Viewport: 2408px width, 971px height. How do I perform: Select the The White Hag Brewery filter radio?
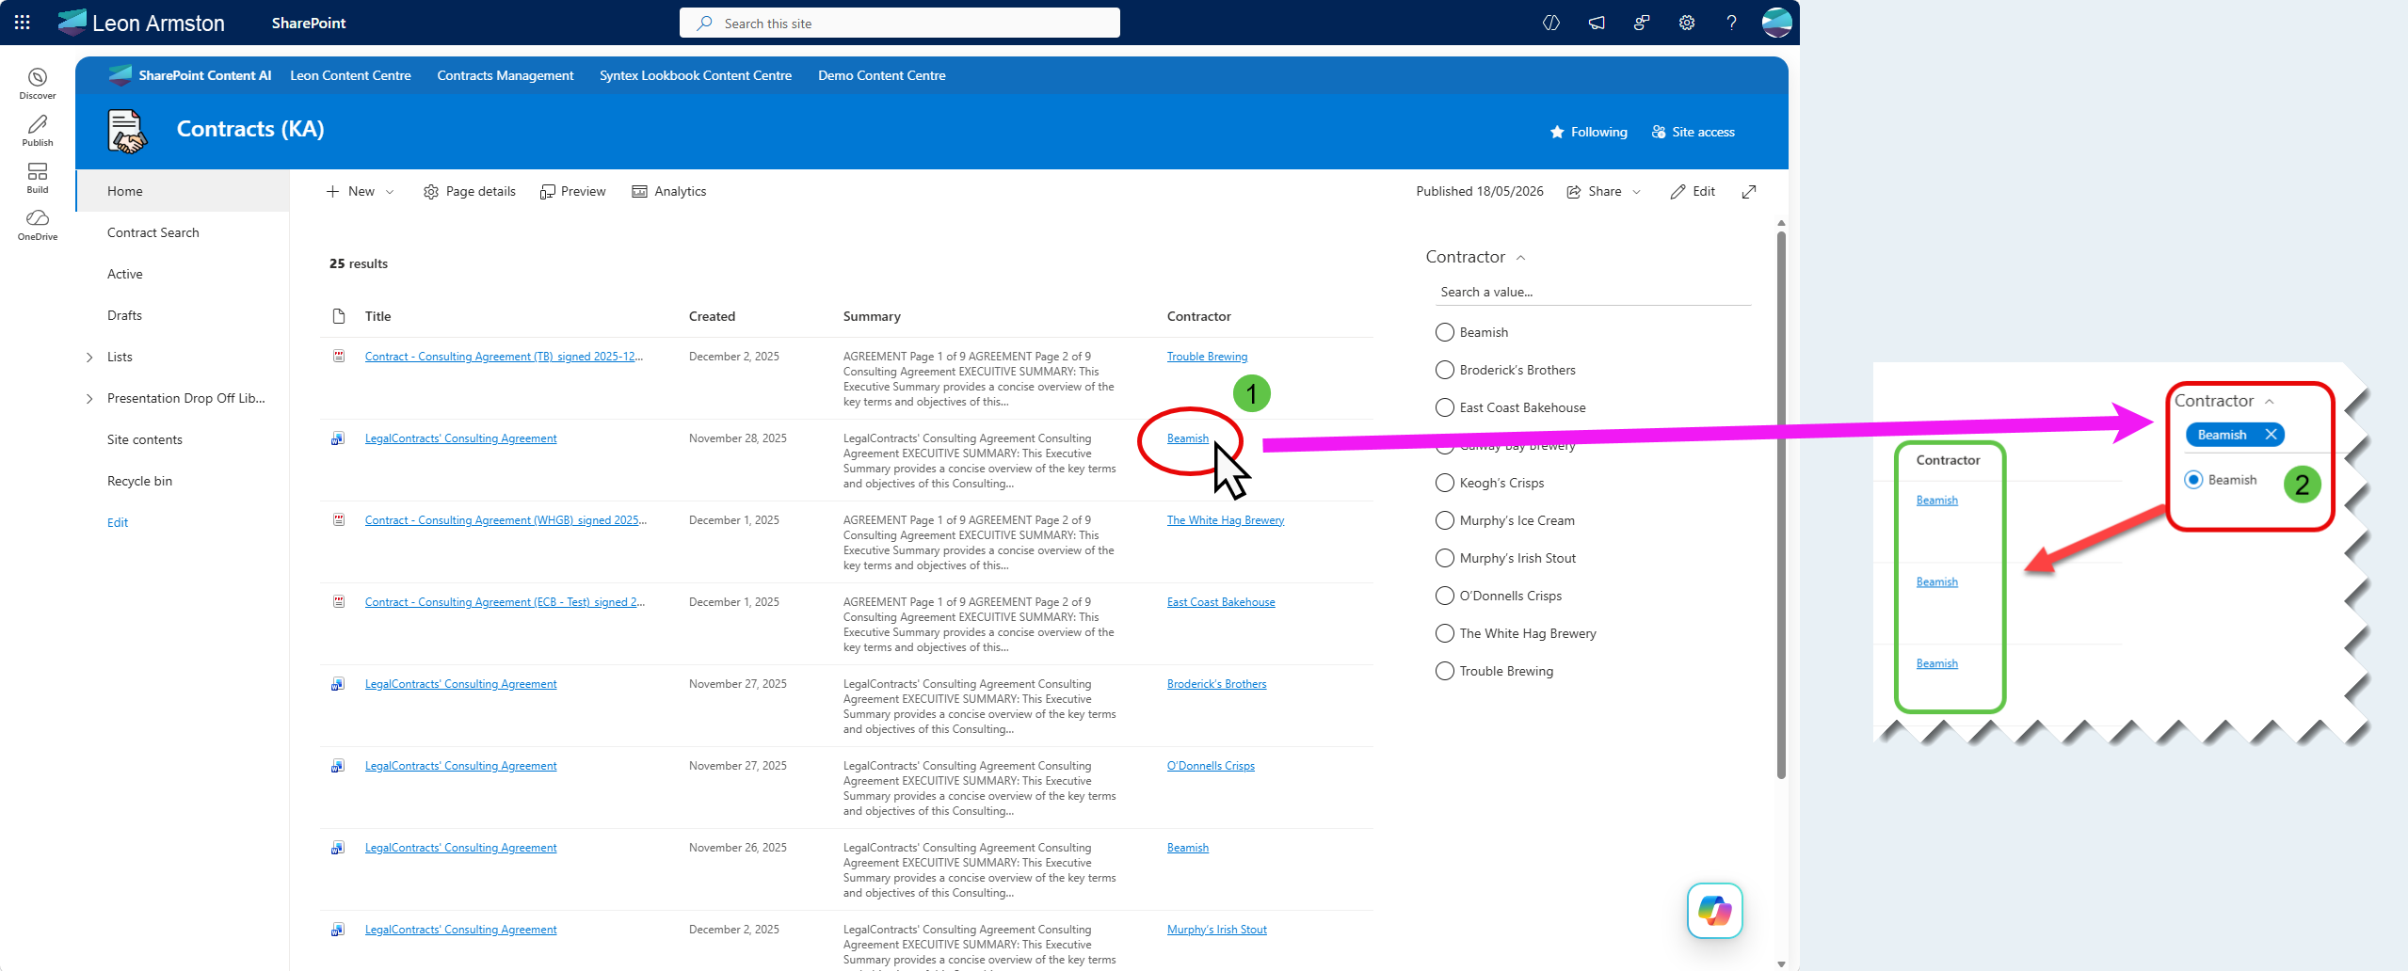[x=1445, y=633]
